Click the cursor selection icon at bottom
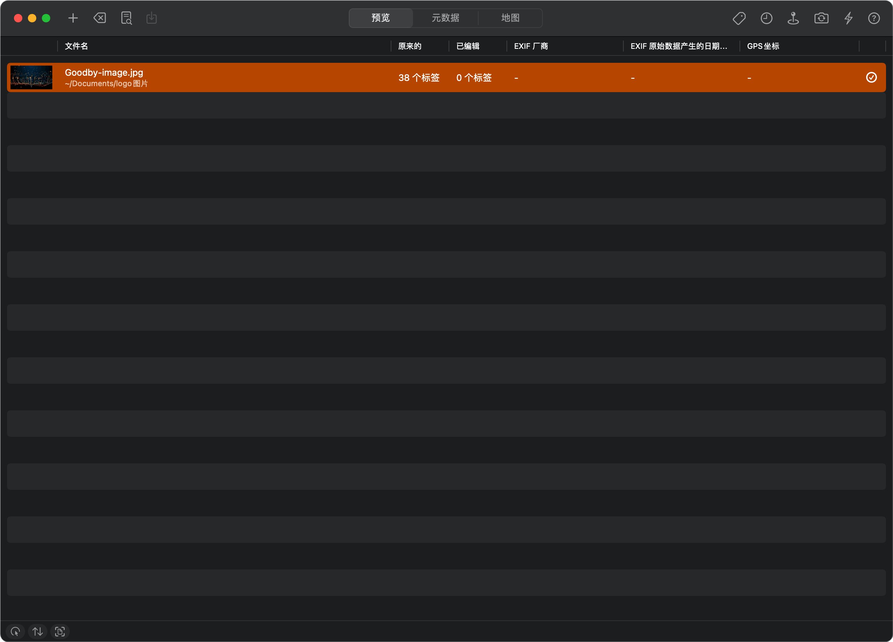 [15, 632]
